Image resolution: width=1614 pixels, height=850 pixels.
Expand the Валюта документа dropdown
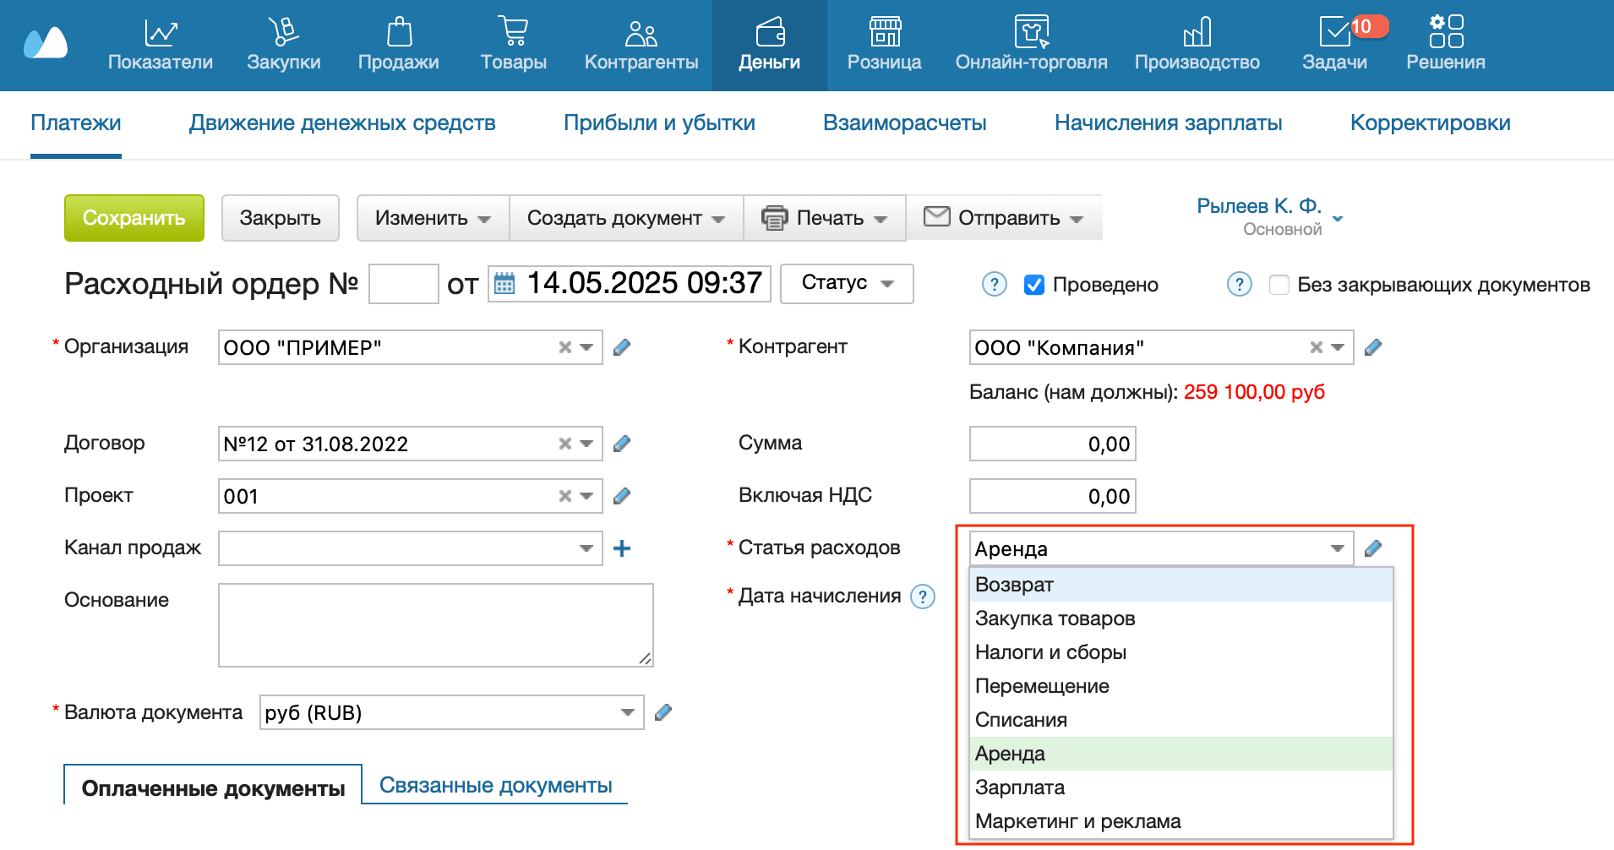pyautogui.click(x=627, y=712)
